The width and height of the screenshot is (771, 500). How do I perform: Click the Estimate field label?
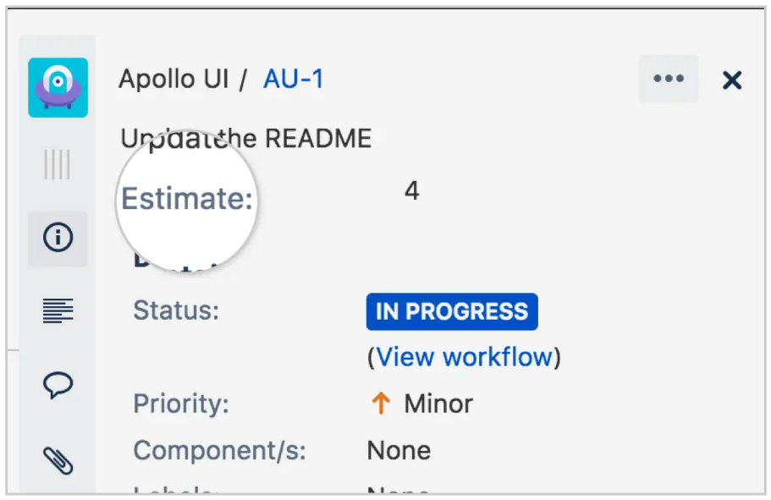coord(187,199)
